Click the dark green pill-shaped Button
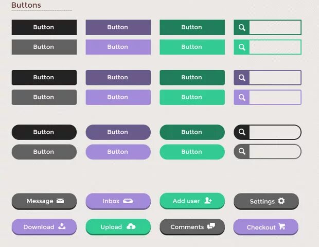The width and height of the screenshot is (319, 247). tap(192, 132)
